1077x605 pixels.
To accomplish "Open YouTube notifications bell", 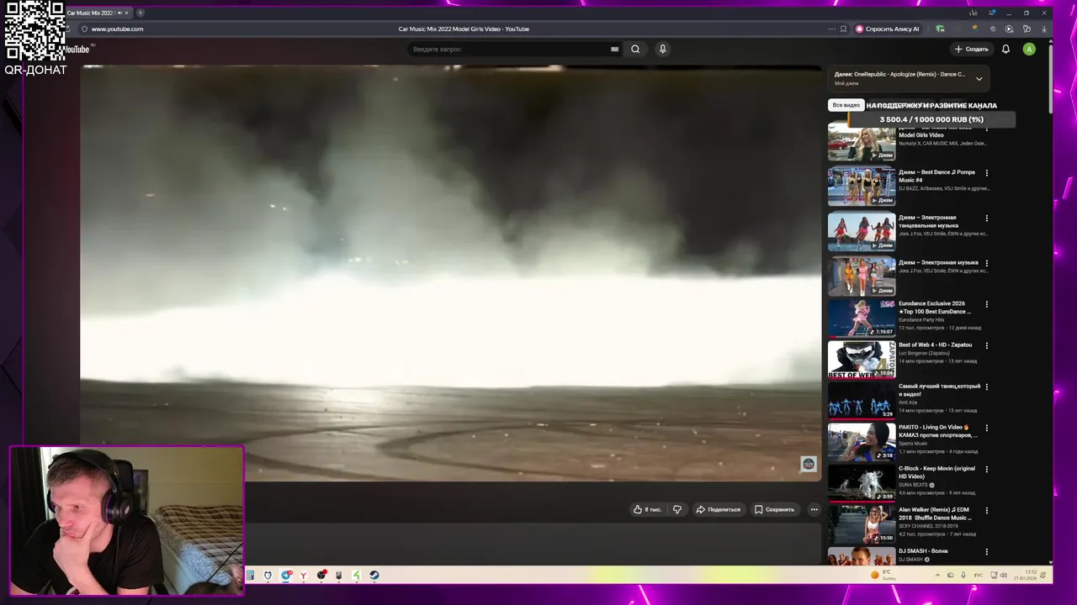I will pos(1005,49).
